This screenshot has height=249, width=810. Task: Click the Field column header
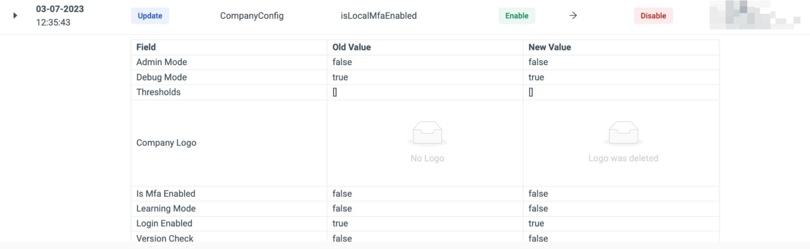[146, 47]
